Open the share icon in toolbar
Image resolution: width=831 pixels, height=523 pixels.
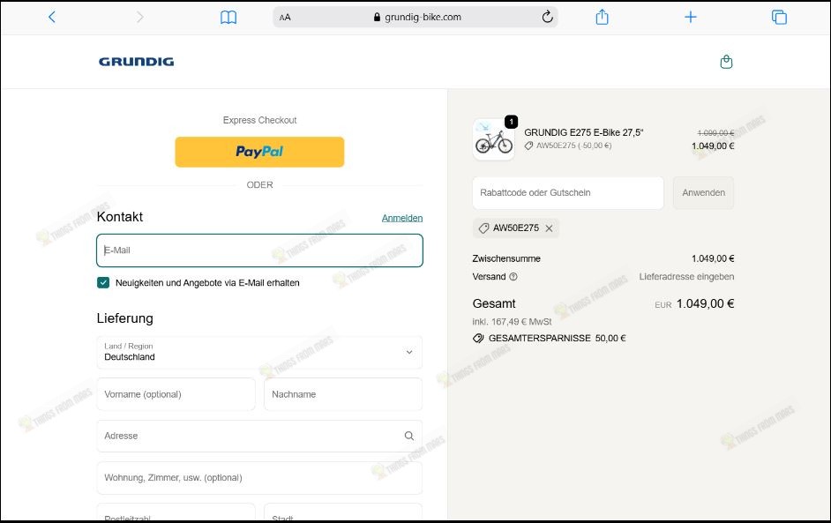tap(603, 16)
